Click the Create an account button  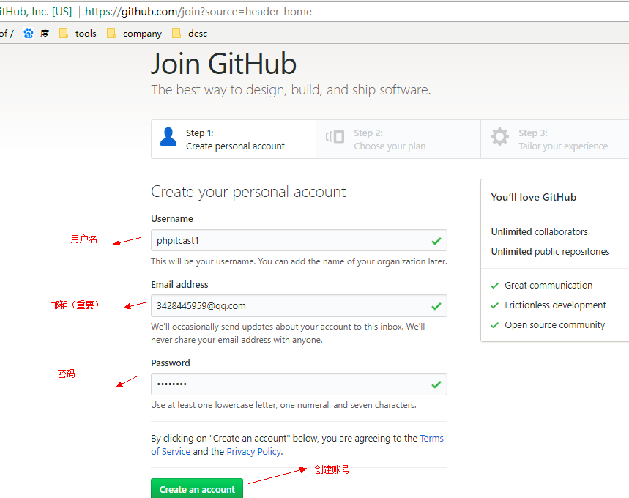point(197,489)
